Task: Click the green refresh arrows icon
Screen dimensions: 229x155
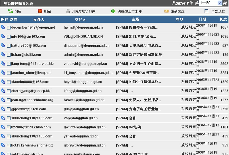Action: pos(10,11)
